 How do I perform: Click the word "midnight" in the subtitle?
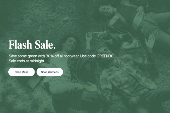37,61
